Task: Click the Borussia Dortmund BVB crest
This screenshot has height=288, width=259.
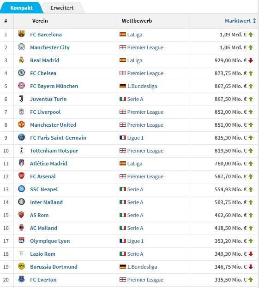Action: point(21,266)
